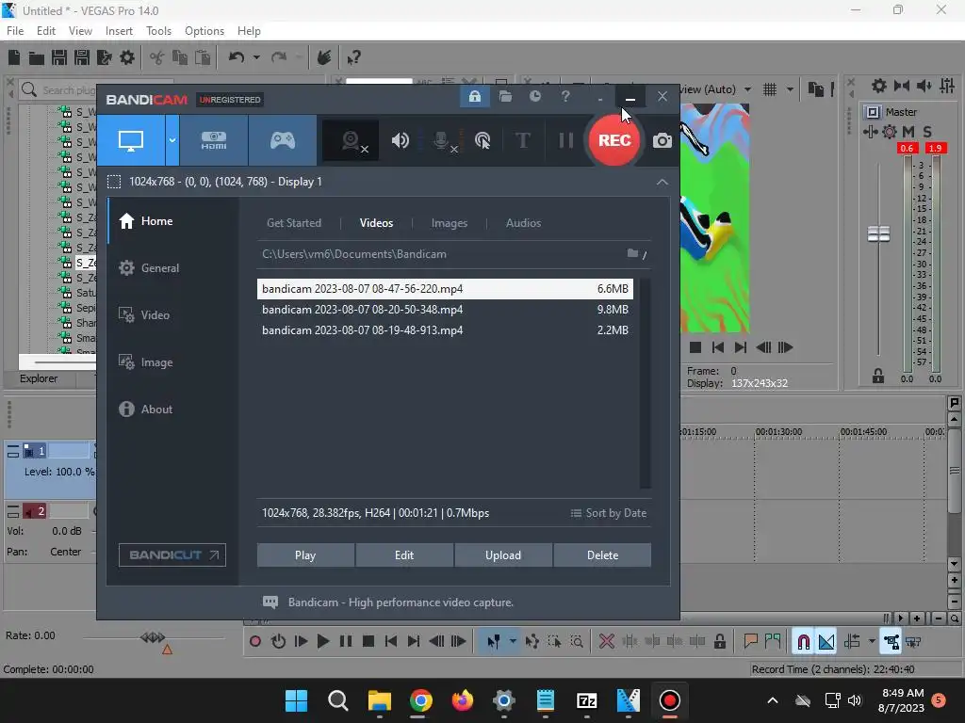Click the Upload button in Bandicam
The width and height of the screenshot is (965, 723).
point(503,555)
